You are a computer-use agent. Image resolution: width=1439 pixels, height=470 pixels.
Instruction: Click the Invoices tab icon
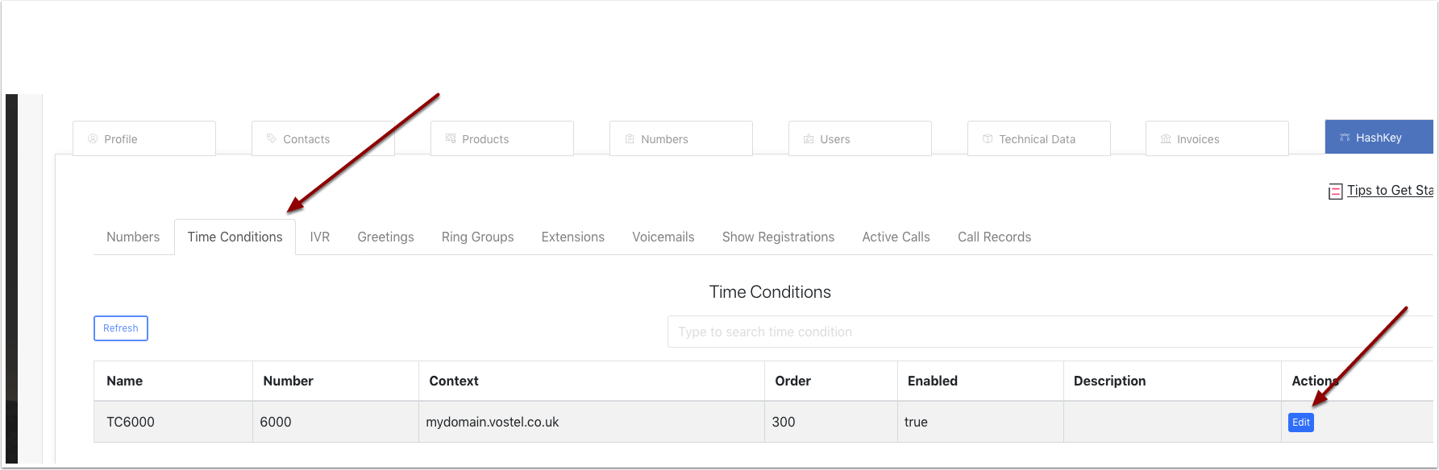[x=1166, y=138]
